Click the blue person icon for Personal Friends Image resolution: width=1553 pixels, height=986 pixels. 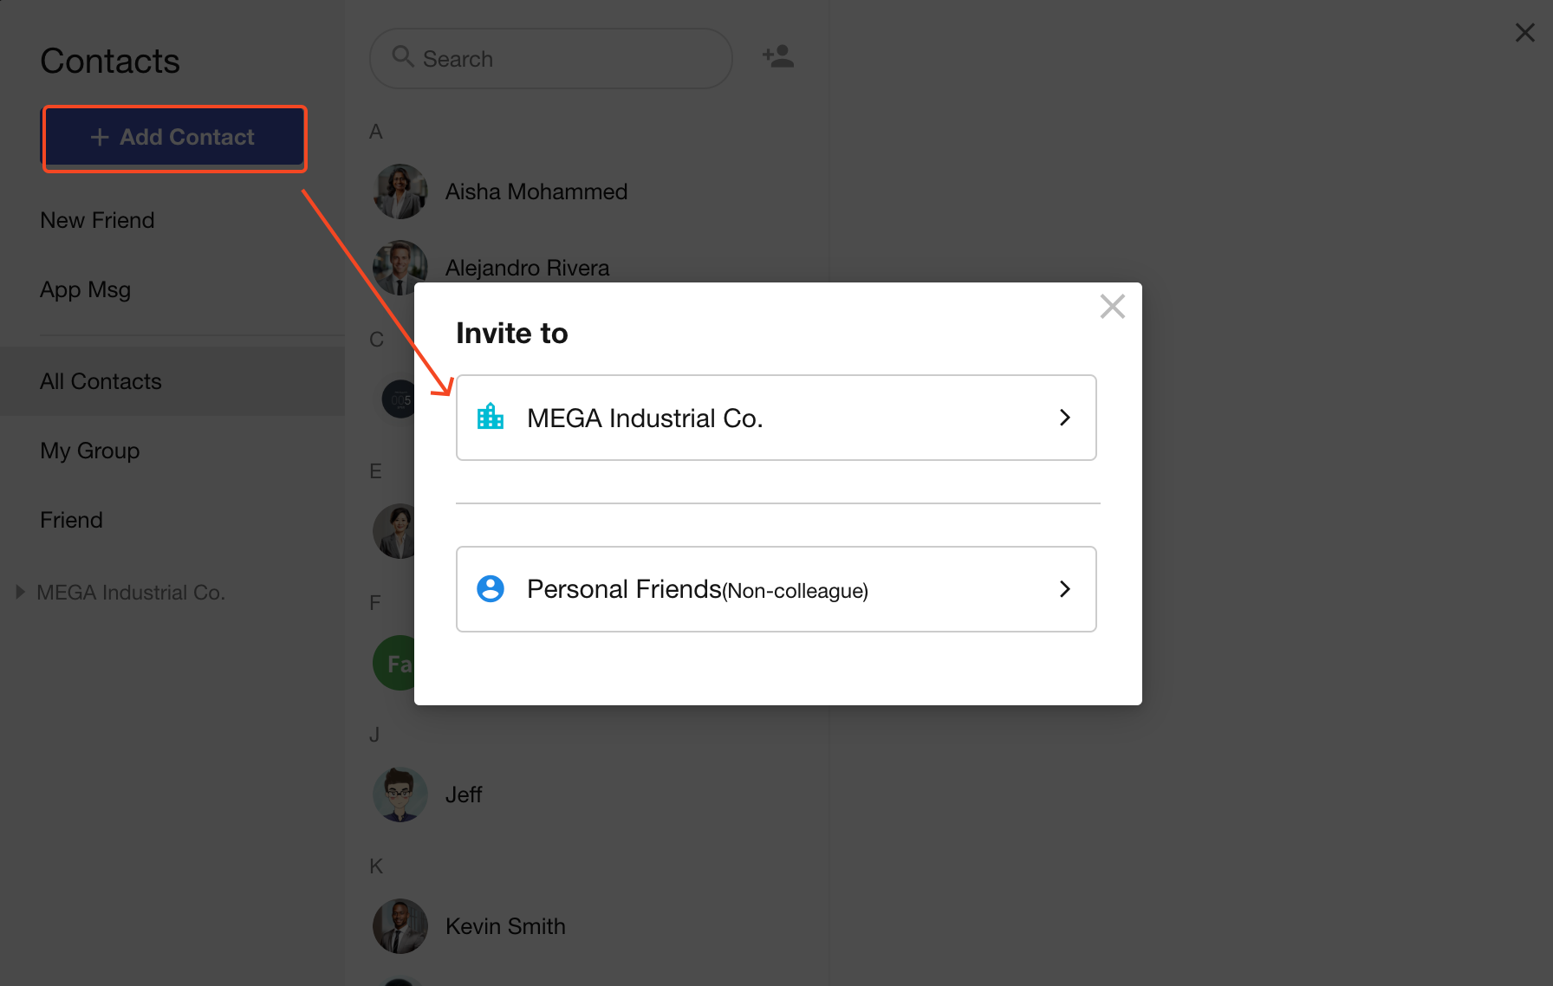tap(491, 589)
